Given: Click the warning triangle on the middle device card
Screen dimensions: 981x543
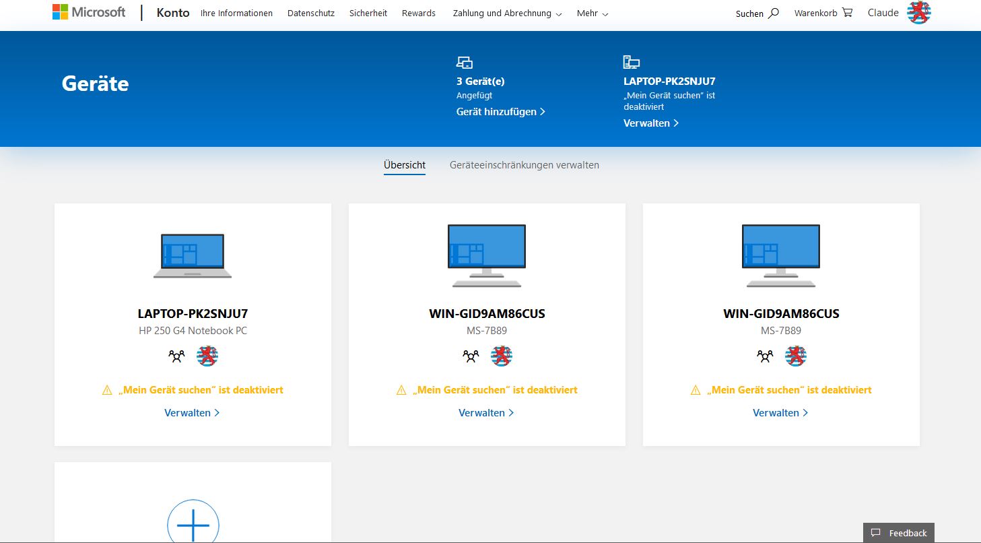Looking at the screenshot, I should 401,390.
